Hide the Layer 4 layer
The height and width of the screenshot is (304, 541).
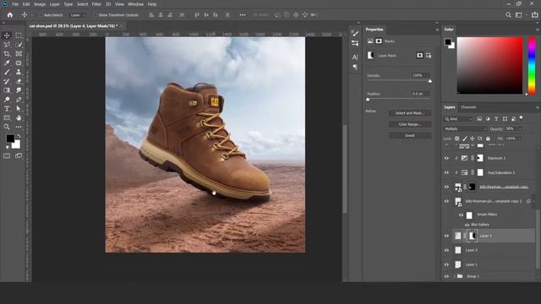[x=446, y=236]
